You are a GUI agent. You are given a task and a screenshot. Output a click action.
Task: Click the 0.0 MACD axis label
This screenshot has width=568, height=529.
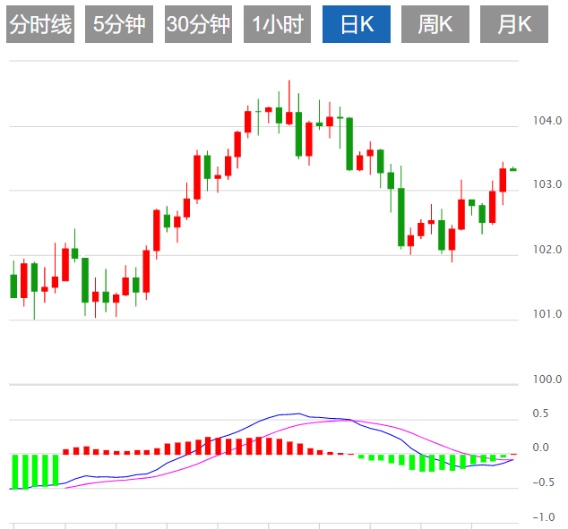(540, 448)
